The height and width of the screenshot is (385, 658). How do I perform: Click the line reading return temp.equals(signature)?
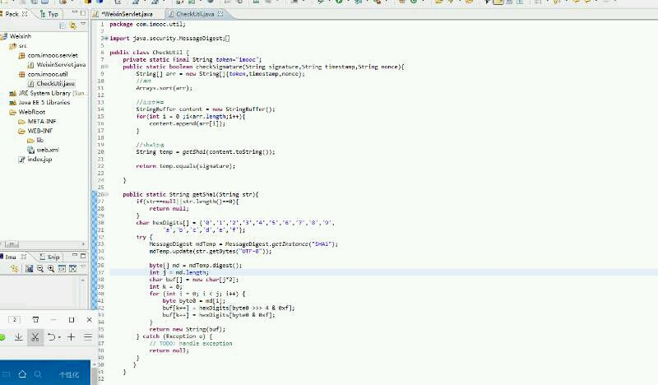coord(186,166)
